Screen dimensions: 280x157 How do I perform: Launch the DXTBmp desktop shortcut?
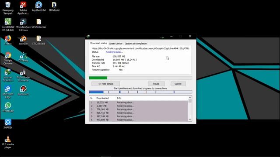(x=23, y=57)
